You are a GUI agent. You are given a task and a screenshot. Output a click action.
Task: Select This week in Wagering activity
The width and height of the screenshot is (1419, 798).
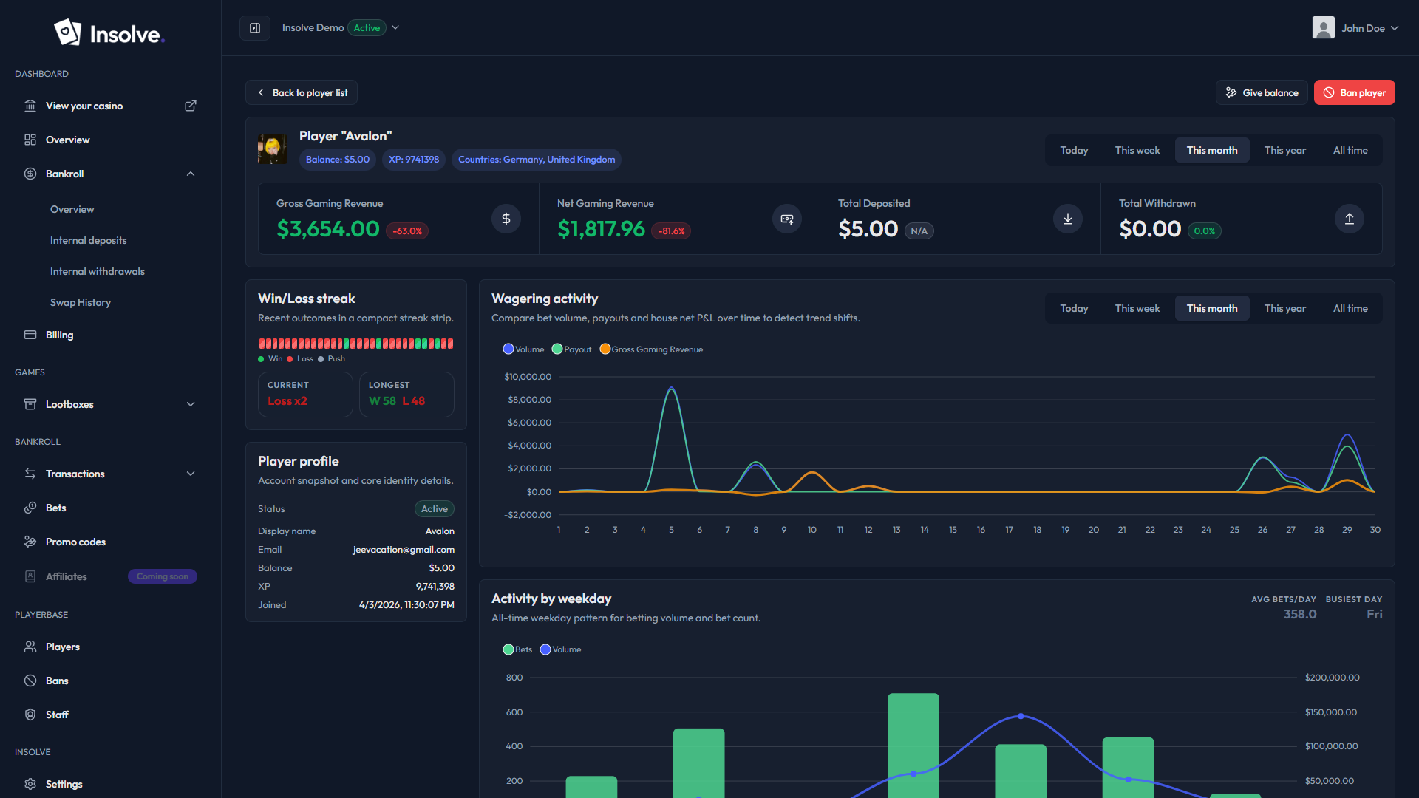point(1137,308)
